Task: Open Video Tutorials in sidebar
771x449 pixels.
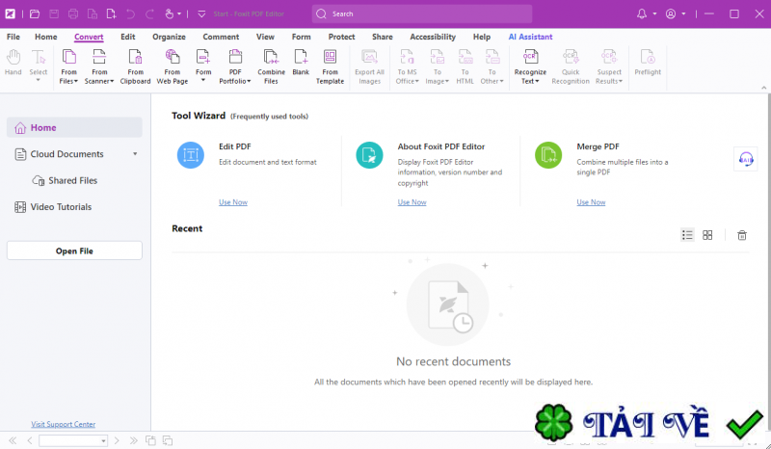Action: [x=54, y=207]
